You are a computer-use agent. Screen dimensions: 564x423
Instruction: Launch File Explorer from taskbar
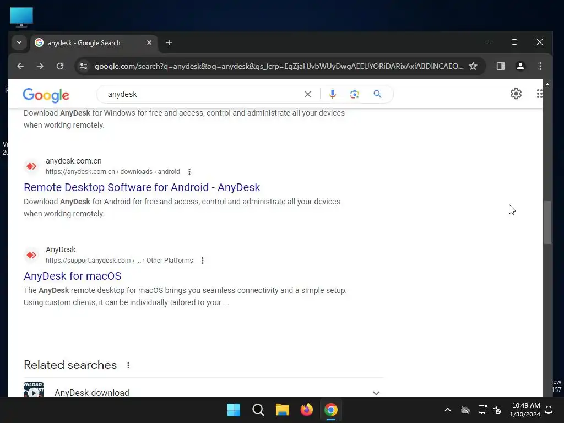[283, 410]
